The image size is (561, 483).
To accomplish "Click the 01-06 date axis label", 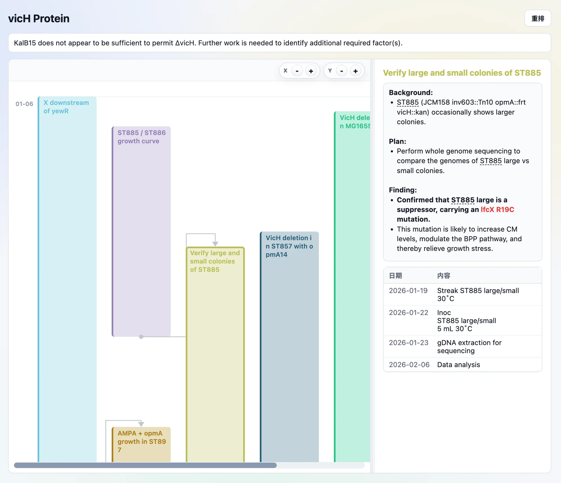I will [24, 104].
